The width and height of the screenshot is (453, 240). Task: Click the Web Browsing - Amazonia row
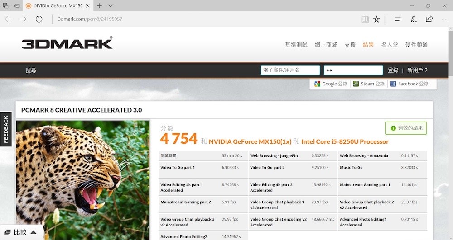click(x=382, y=155)
